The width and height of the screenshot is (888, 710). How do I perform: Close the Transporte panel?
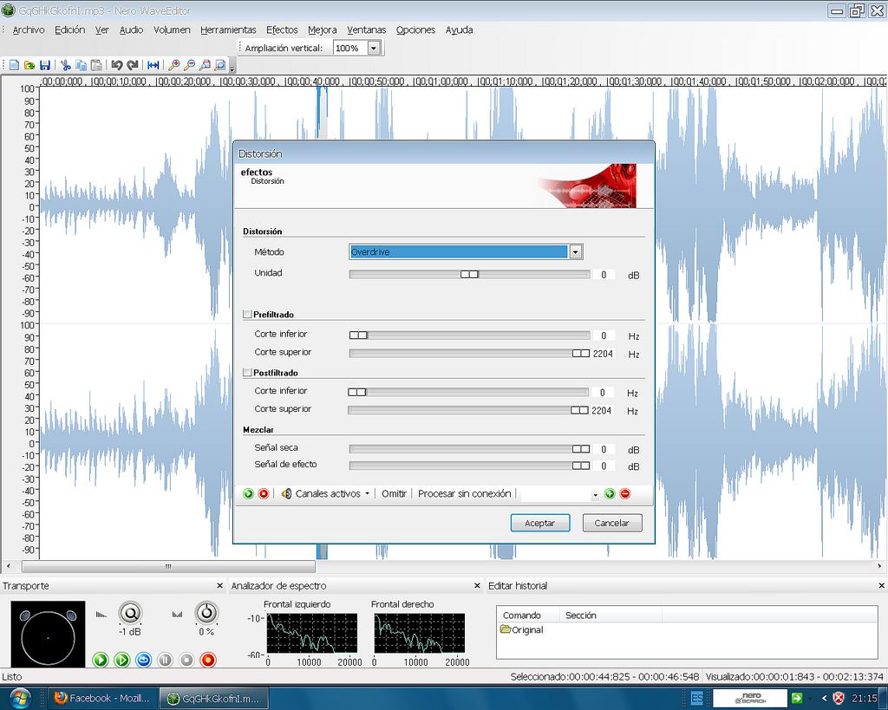point(219,586)
